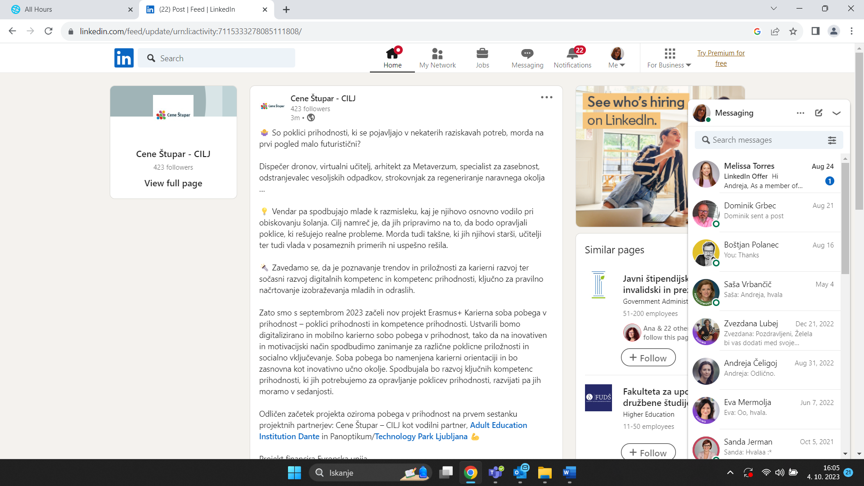The height and width of the screenshot is (486, 864).
Task: Open post options three-dot menu
Action: pos(546,98)
